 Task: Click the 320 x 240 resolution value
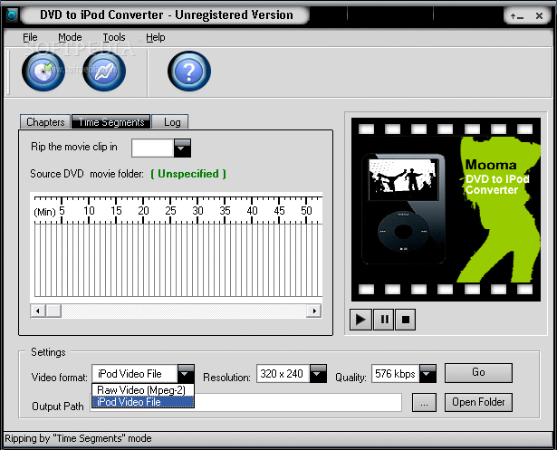[282, 374]
